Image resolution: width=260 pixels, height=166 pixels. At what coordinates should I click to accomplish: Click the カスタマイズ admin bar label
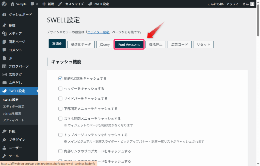coord(74,4)
